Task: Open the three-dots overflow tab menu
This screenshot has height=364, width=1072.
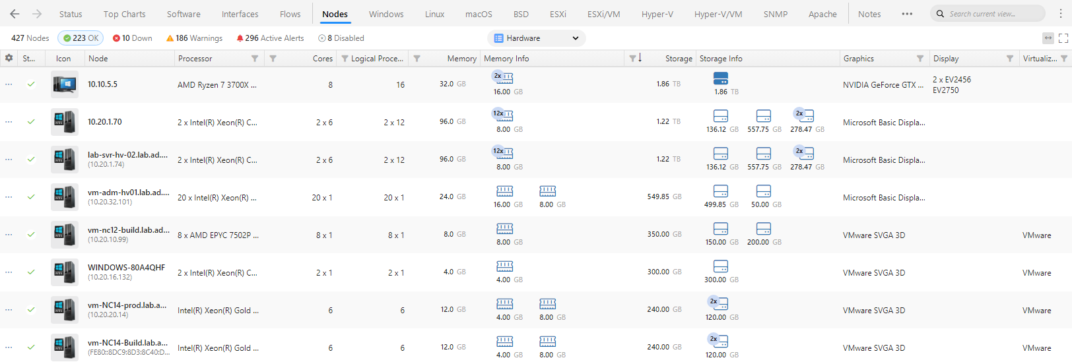Action: point(907,14)
